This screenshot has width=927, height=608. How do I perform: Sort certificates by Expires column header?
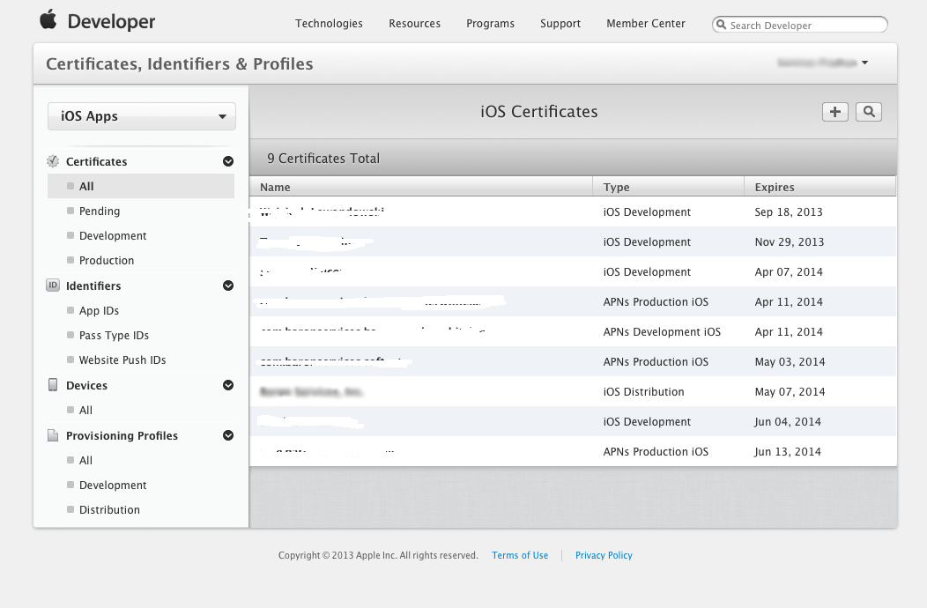[x=775, y=187]
